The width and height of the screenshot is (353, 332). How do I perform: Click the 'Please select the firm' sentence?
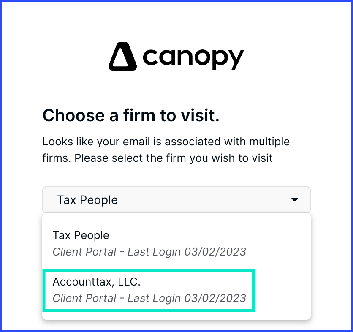point(174,158)
